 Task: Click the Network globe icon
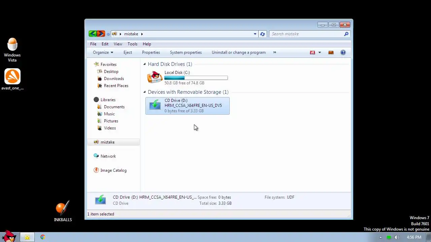pos(96,156)
